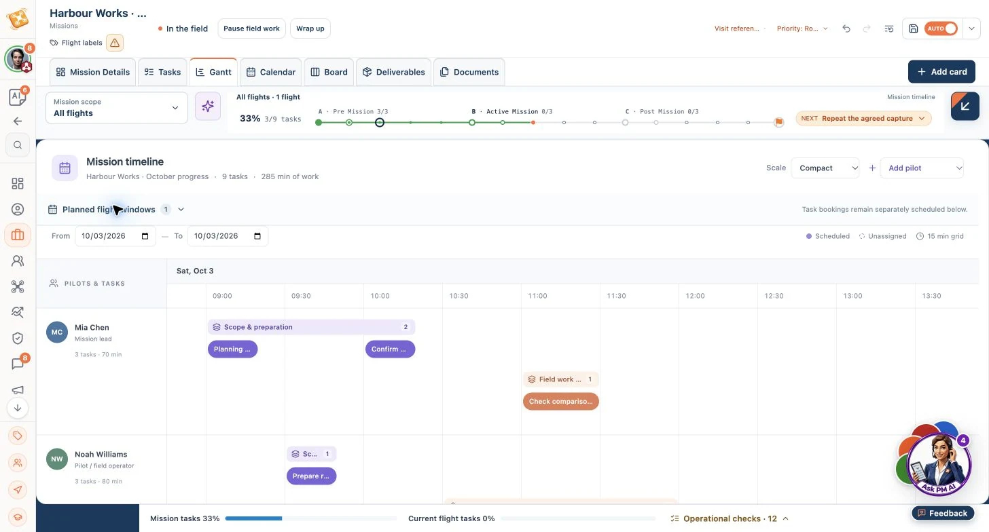
Task: Open the dashboard grid icon in sidebar
Action: tap(18, 183)
